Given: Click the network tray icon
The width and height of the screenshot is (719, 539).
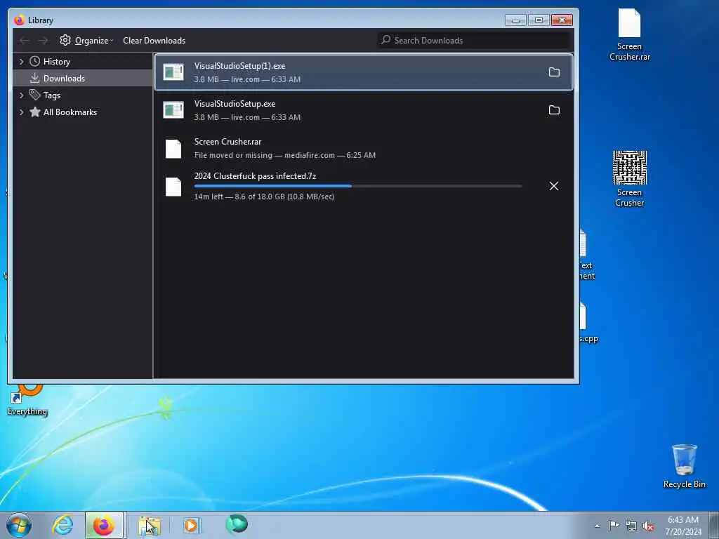Looking at the screenshot, I should pos(631,526).
